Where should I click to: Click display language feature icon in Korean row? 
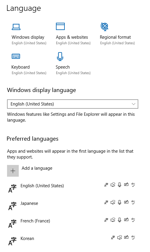113,238
